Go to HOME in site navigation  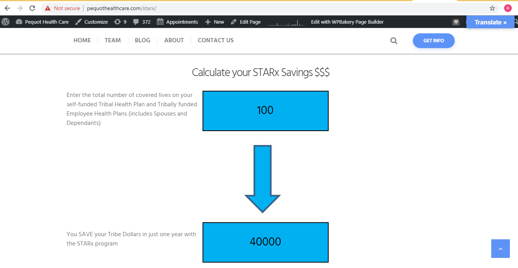82,40
